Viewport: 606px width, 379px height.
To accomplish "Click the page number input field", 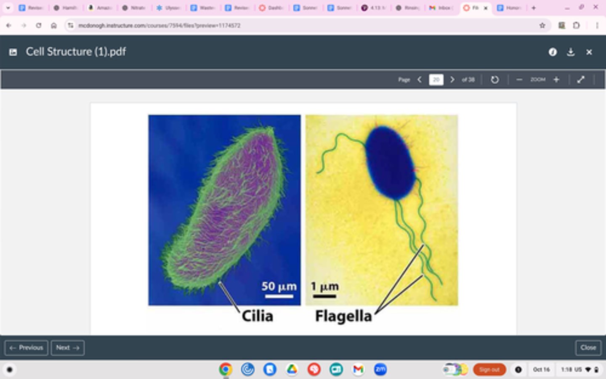I will tap(436, 80).
